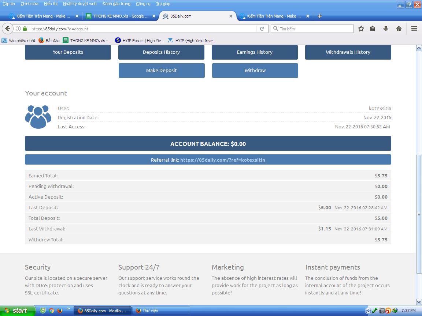
Task: Open the Đánh dấu trang menu
Action: (x=116, y=4)
